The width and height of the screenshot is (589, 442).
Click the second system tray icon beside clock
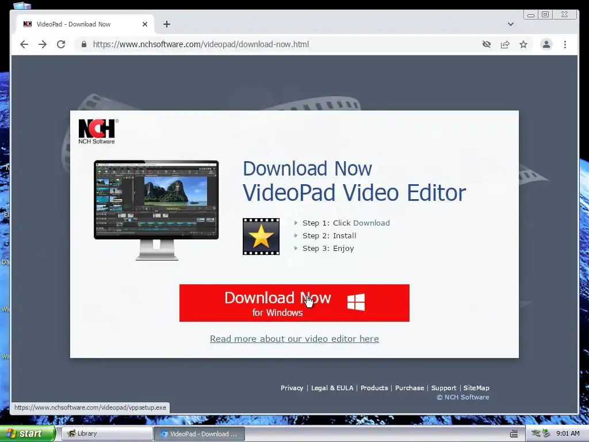[546, 434]
